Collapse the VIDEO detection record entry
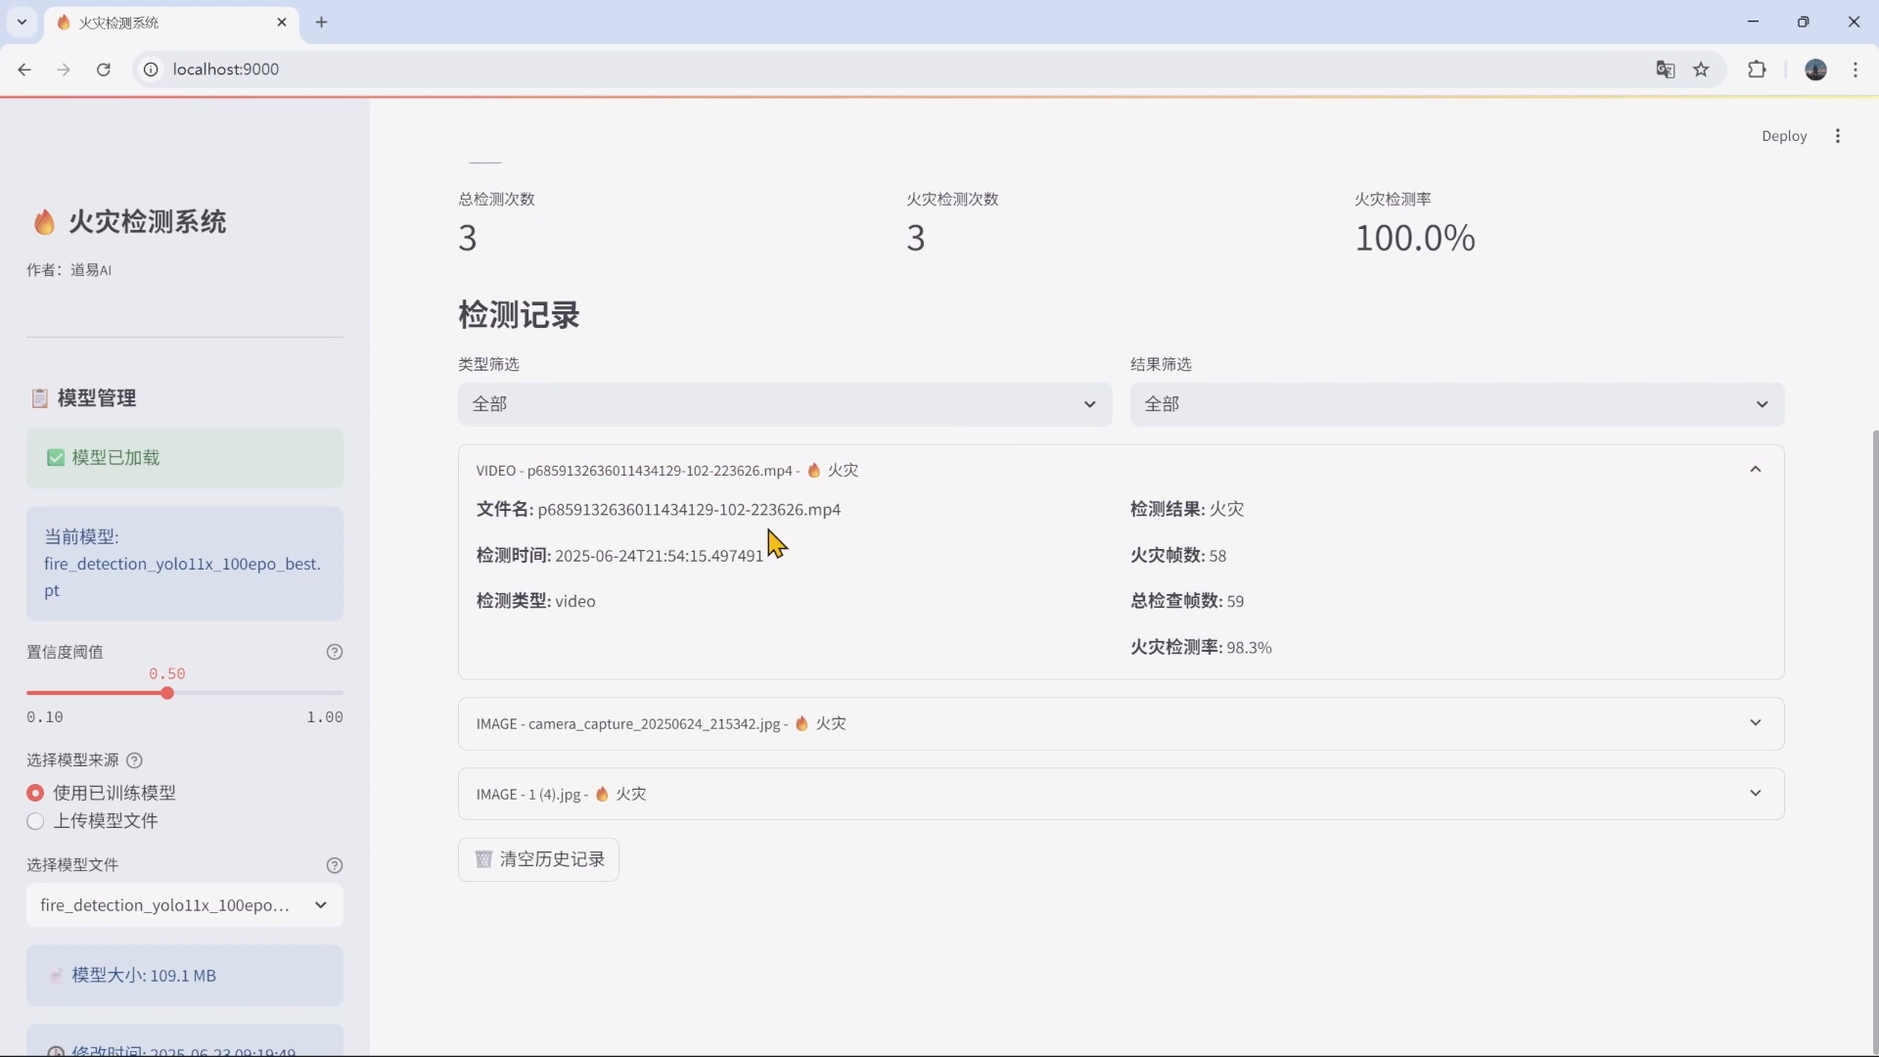The image size is (1879, 1057). 1756,469
